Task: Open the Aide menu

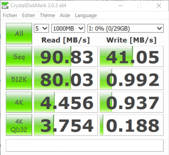Action: [x=65, y=15]
